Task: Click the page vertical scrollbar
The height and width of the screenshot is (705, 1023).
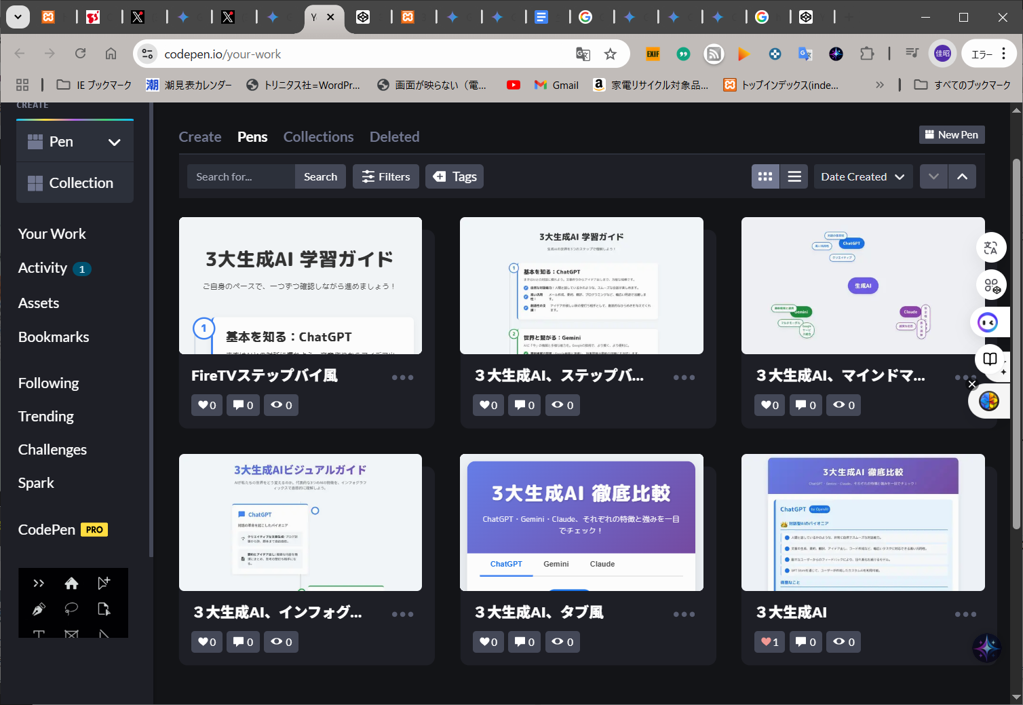Action: [1016, 343]
